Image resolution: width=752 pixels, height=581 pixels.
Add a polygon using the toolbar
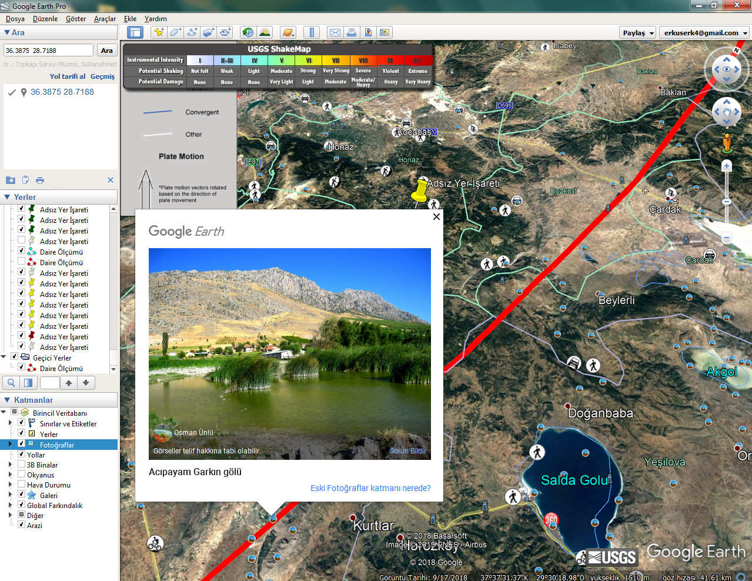coord(175,32)
